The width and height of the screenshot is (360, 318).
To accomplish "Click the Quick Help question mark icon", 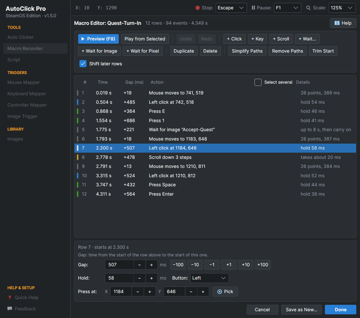I will (x=10, y=297).
